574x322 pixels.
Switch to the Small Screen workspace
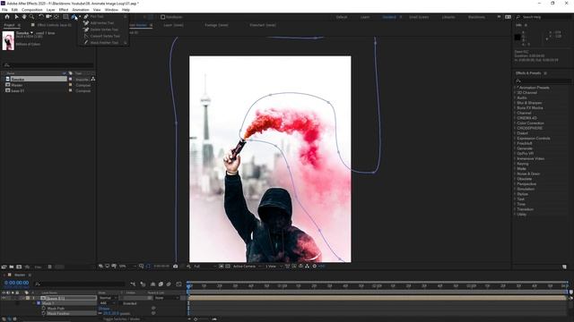click(x=419, y=17)
